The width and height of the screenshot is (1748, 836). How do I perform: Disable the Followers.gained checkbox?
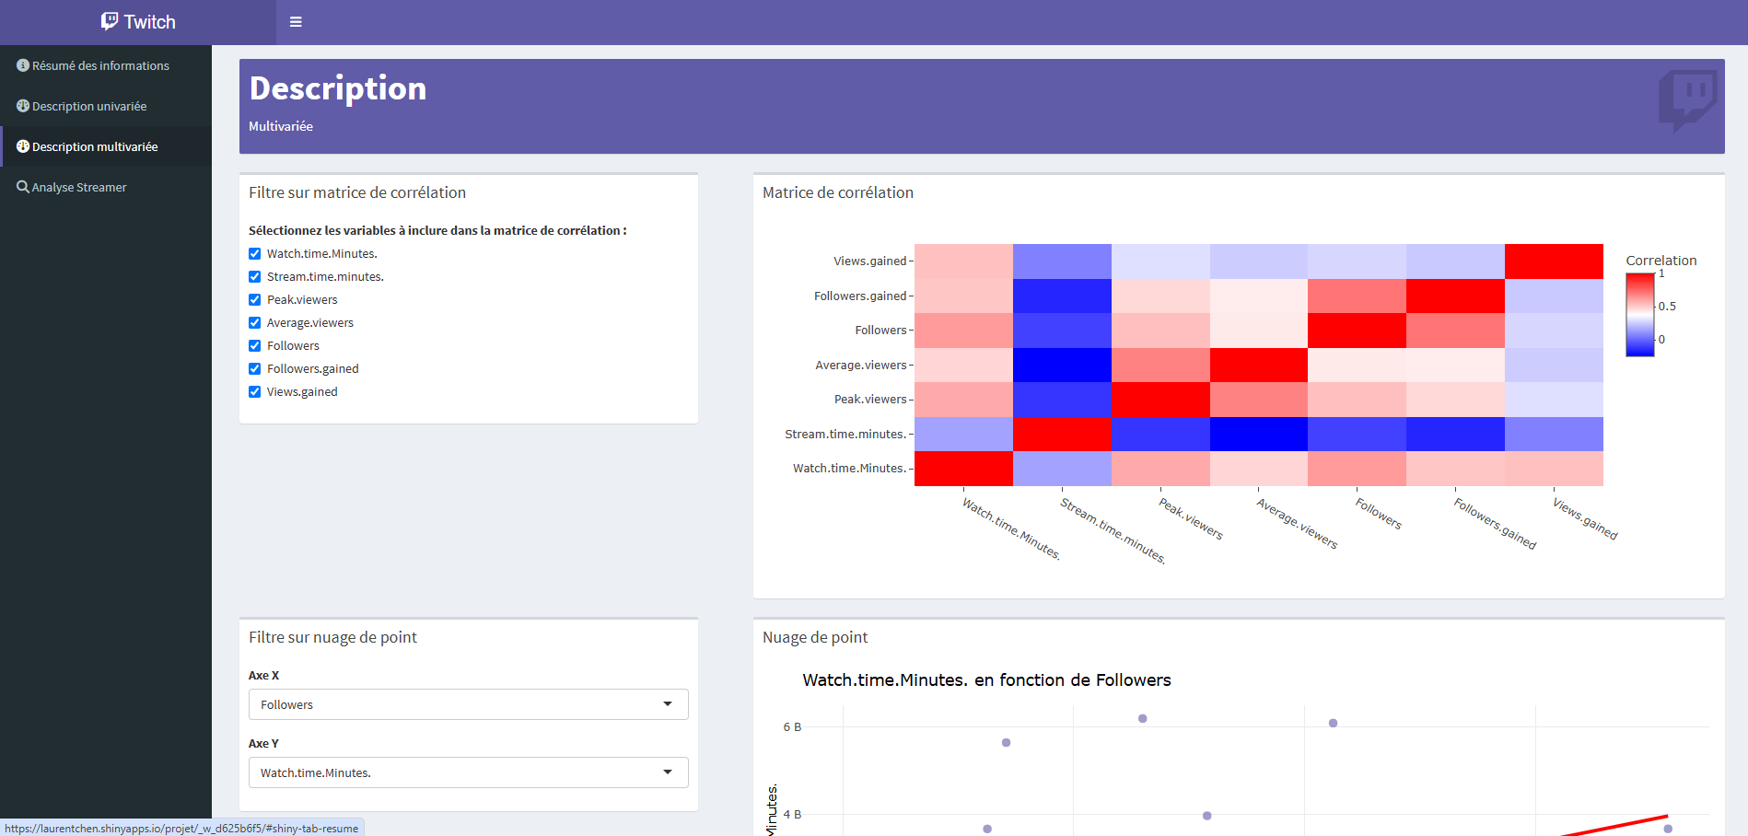[255, 369]
